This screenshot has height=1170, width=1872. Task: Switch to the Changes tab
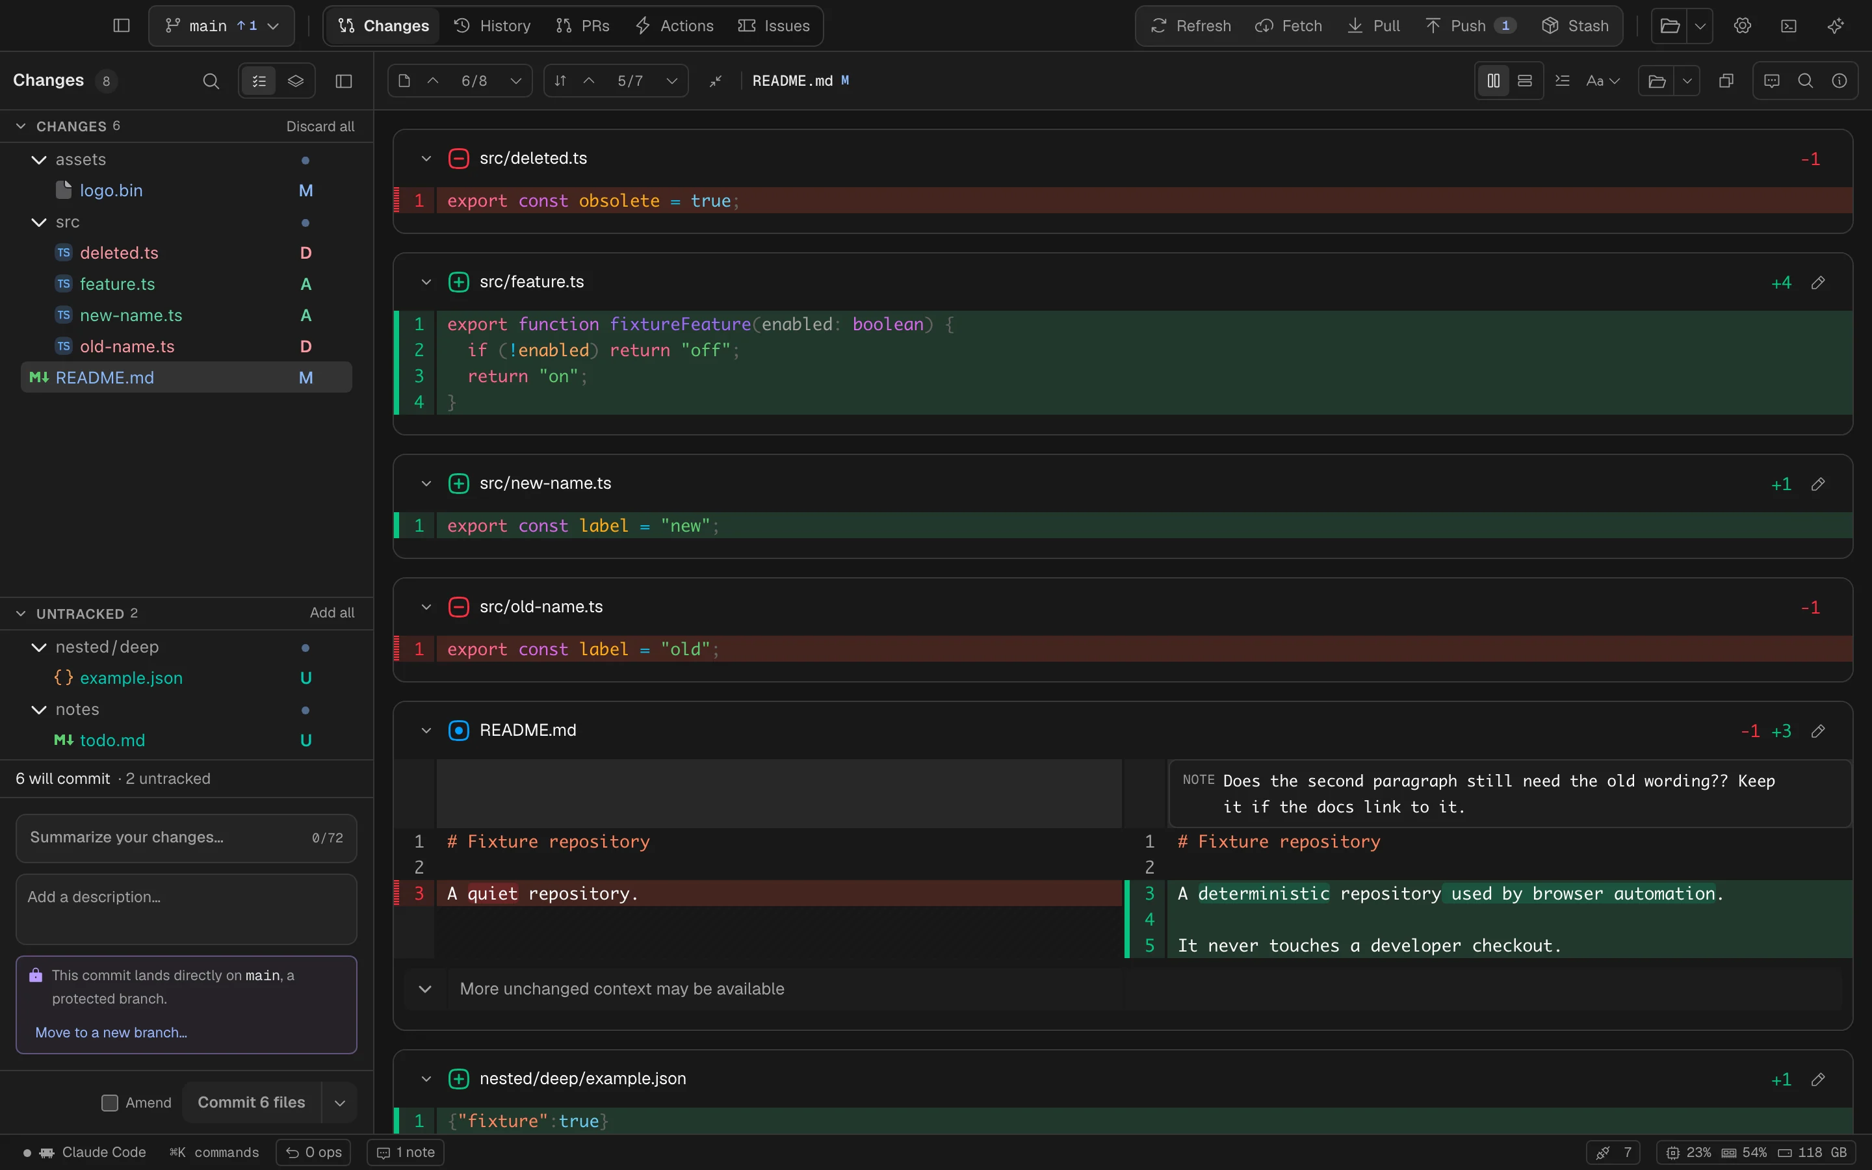[383, 25]
